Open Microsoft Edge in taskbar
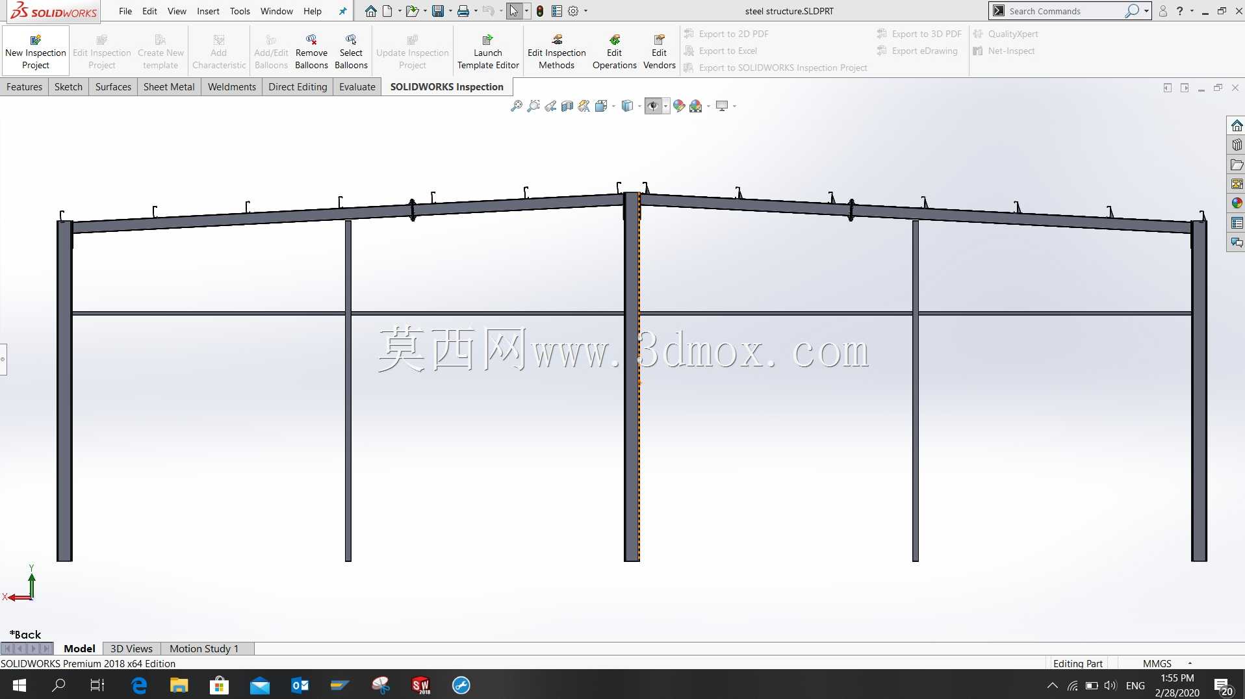Screen dimensions: 1245x699 tap(139, 685)
